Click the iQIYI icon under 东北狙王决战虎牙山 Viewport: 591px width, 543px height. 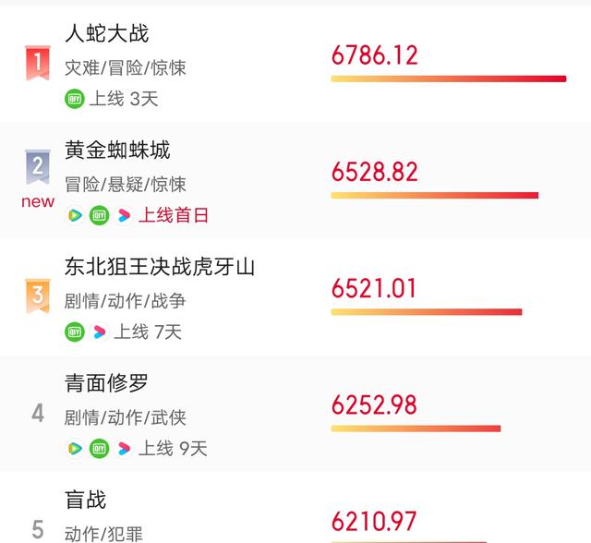(x=75, y=332)
